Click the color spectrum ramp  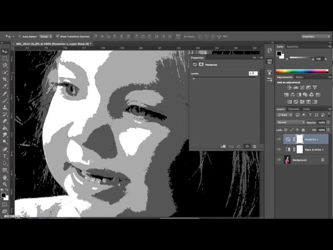[x=302, y=71]
